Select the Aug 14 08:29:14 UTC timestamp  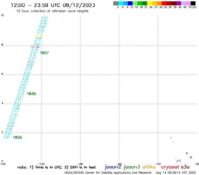176,173
